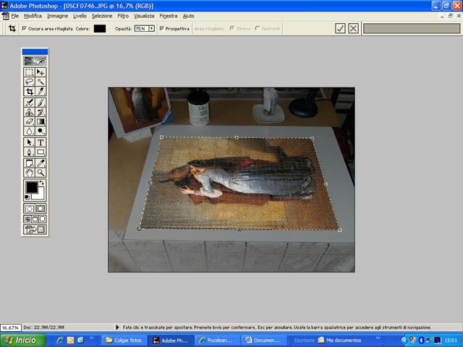The width and height of the screenshot is (463, 347).
Task: Click the Opacità 75% value field
Action: [x=142, y=28]
